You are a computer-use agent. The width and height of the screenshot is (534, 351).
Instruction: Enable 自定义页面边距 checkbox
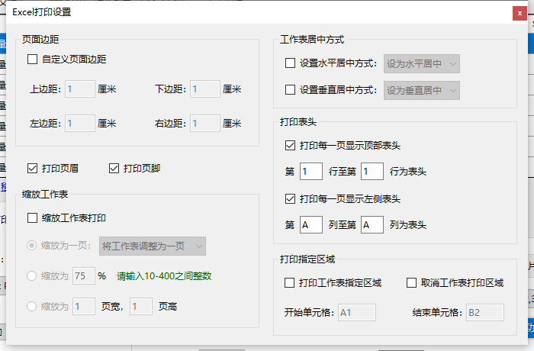tap(32, 60)
